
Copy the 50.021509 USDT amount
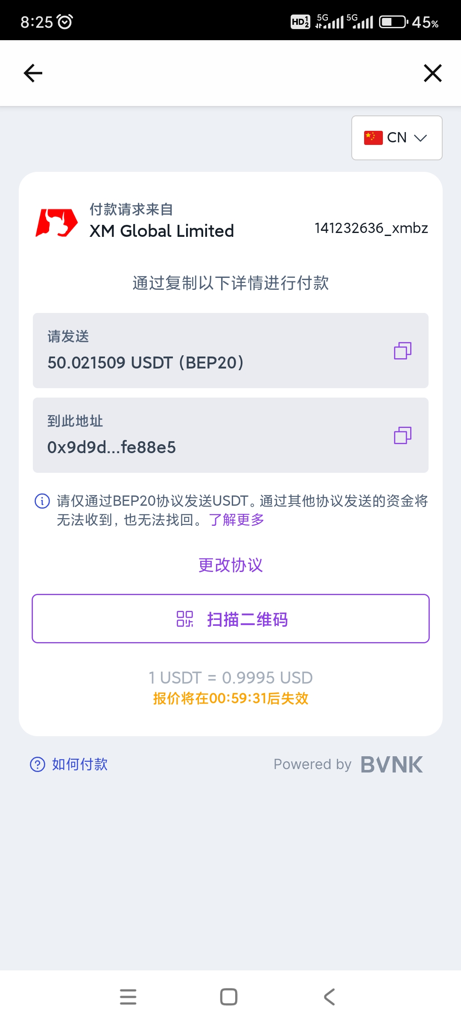click(403, 351)
